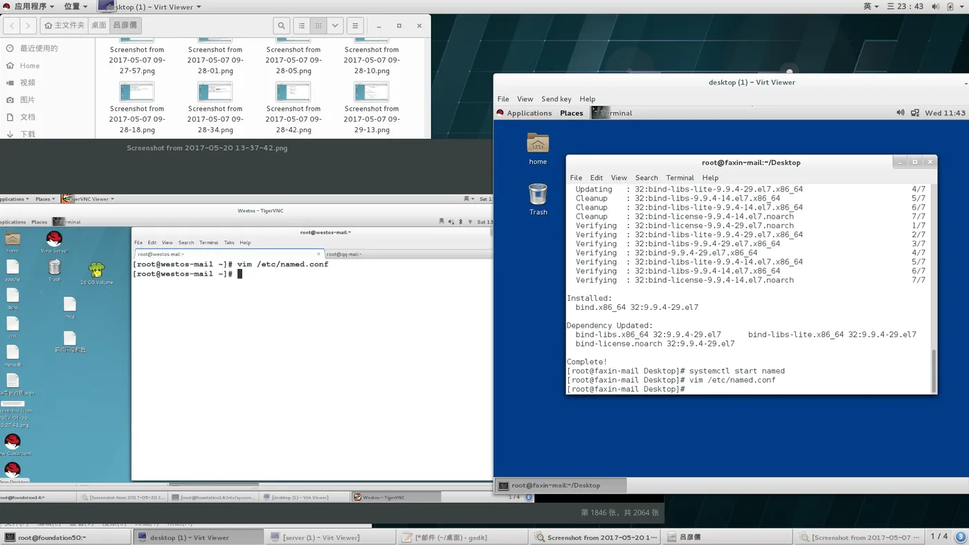
Task: Click 16 GB Volume icon in TigerVNC desktop
Action: coord(96,273)
